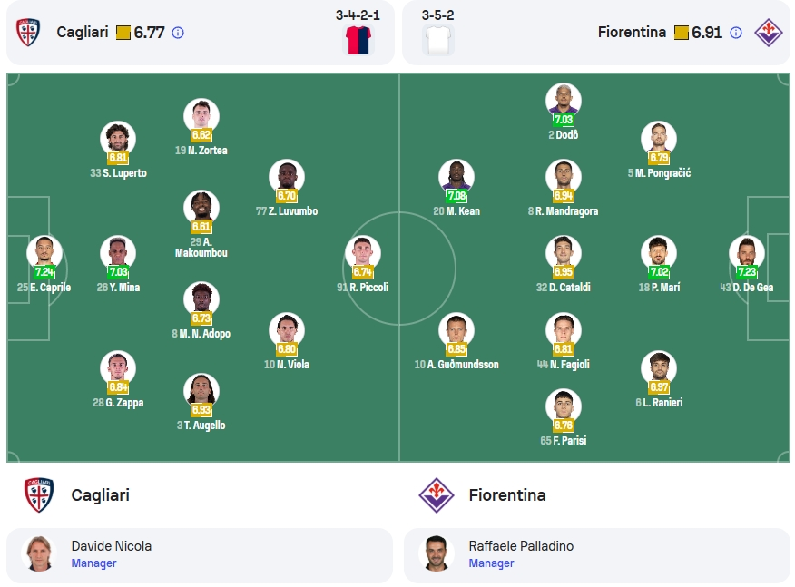Select M. Kean's player avatar
This screenshot has height=587, width=795.
tap(456, 177)
